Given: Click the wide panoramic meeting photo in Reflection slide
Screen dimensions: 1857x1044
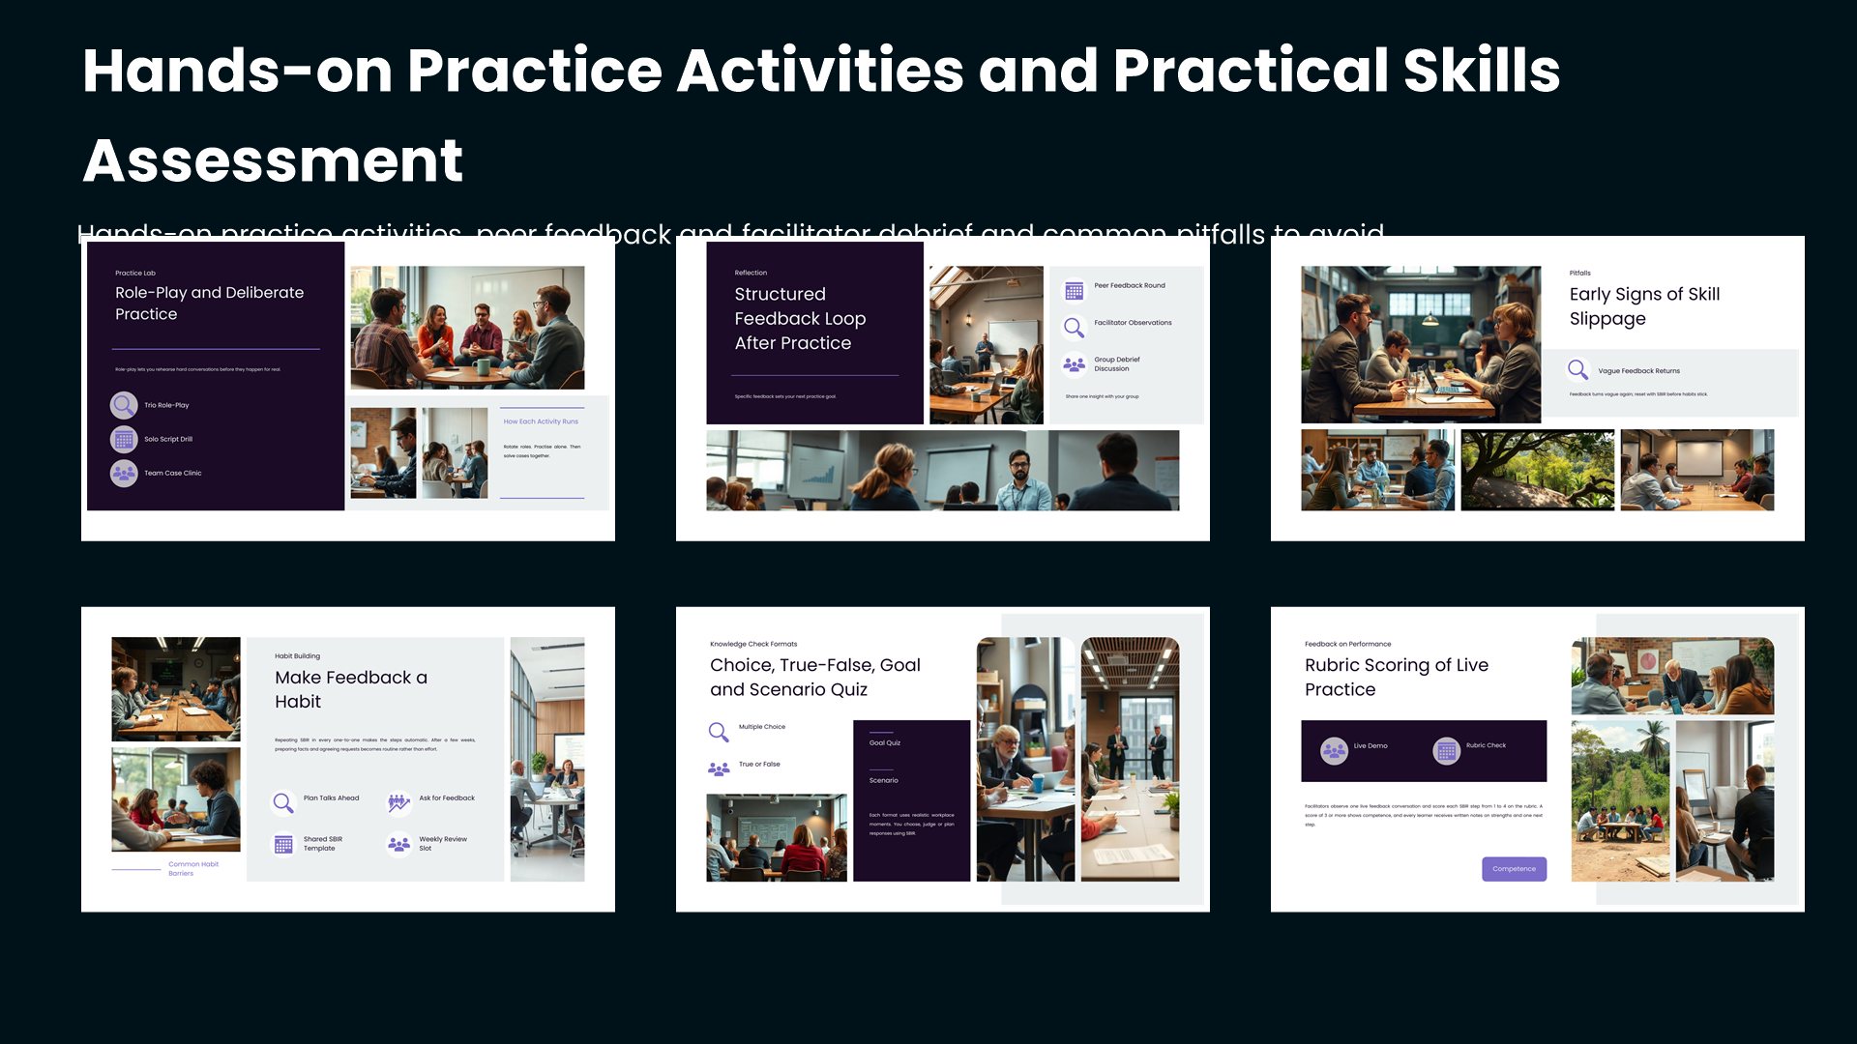Looking at the screenshot, I should (943, 470).
